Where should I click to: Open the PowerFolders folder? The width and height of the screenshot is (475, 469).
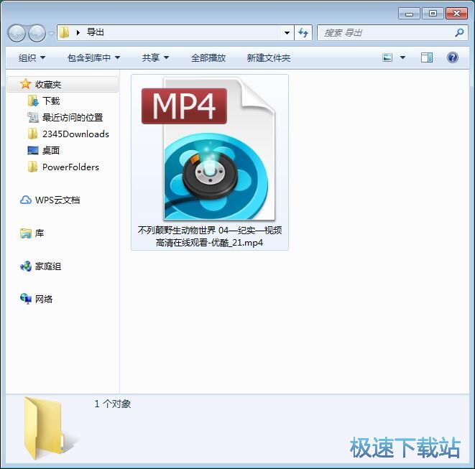coord(70,167)
